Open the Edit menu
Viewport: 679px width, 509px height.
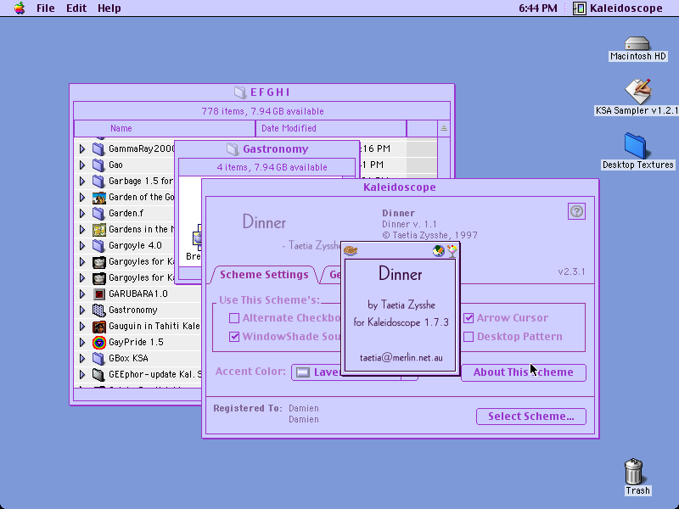pyautogui.click(x=76, y=8)
